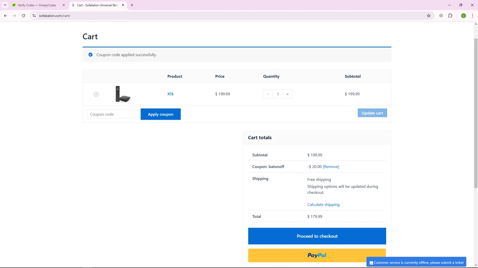Screen dimensions: 478x268
Task: Click Proceed to checkout
Action: pyautogui.click(x=317, y=236)
